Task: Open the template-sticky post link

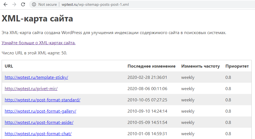Action: coord(36,77)
